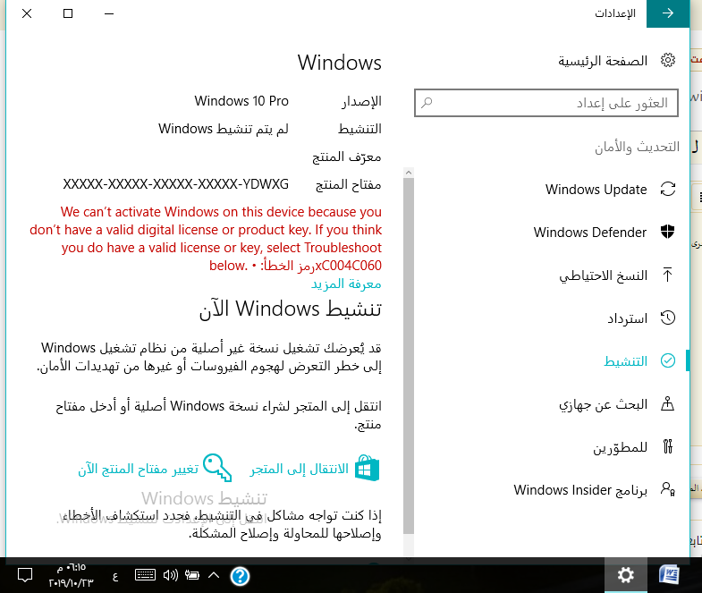The width and height of the screenshot is (702, 593).
Task: Click the Find my device person icon
Action: click(x=667, y=403)
